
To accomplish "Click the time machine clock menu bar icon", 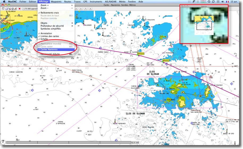I will click(x=209, y=2).
